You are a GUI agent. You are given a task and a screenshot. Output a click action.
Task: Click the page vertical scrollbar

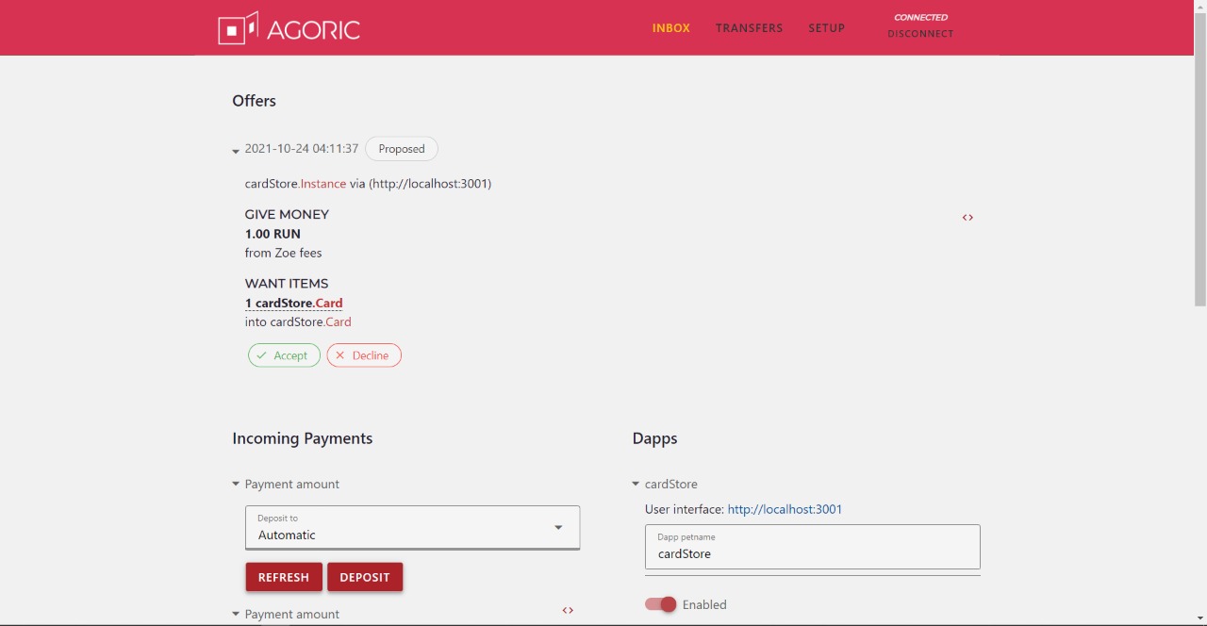(1199, 181)
